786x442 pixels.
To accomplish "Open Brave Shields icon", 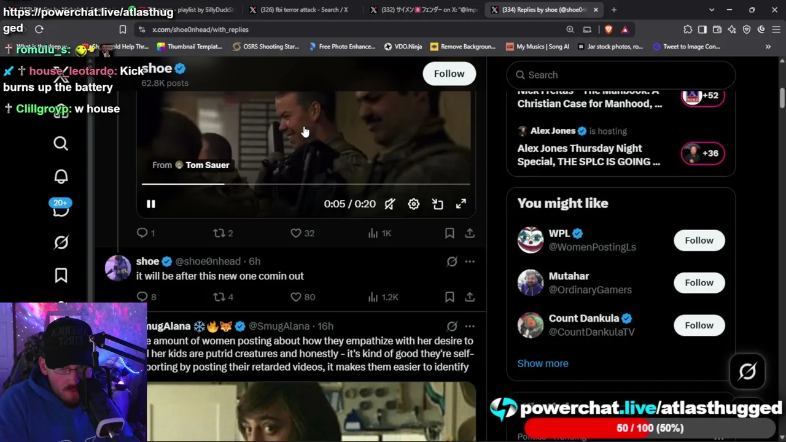I will tap(608, 29).
